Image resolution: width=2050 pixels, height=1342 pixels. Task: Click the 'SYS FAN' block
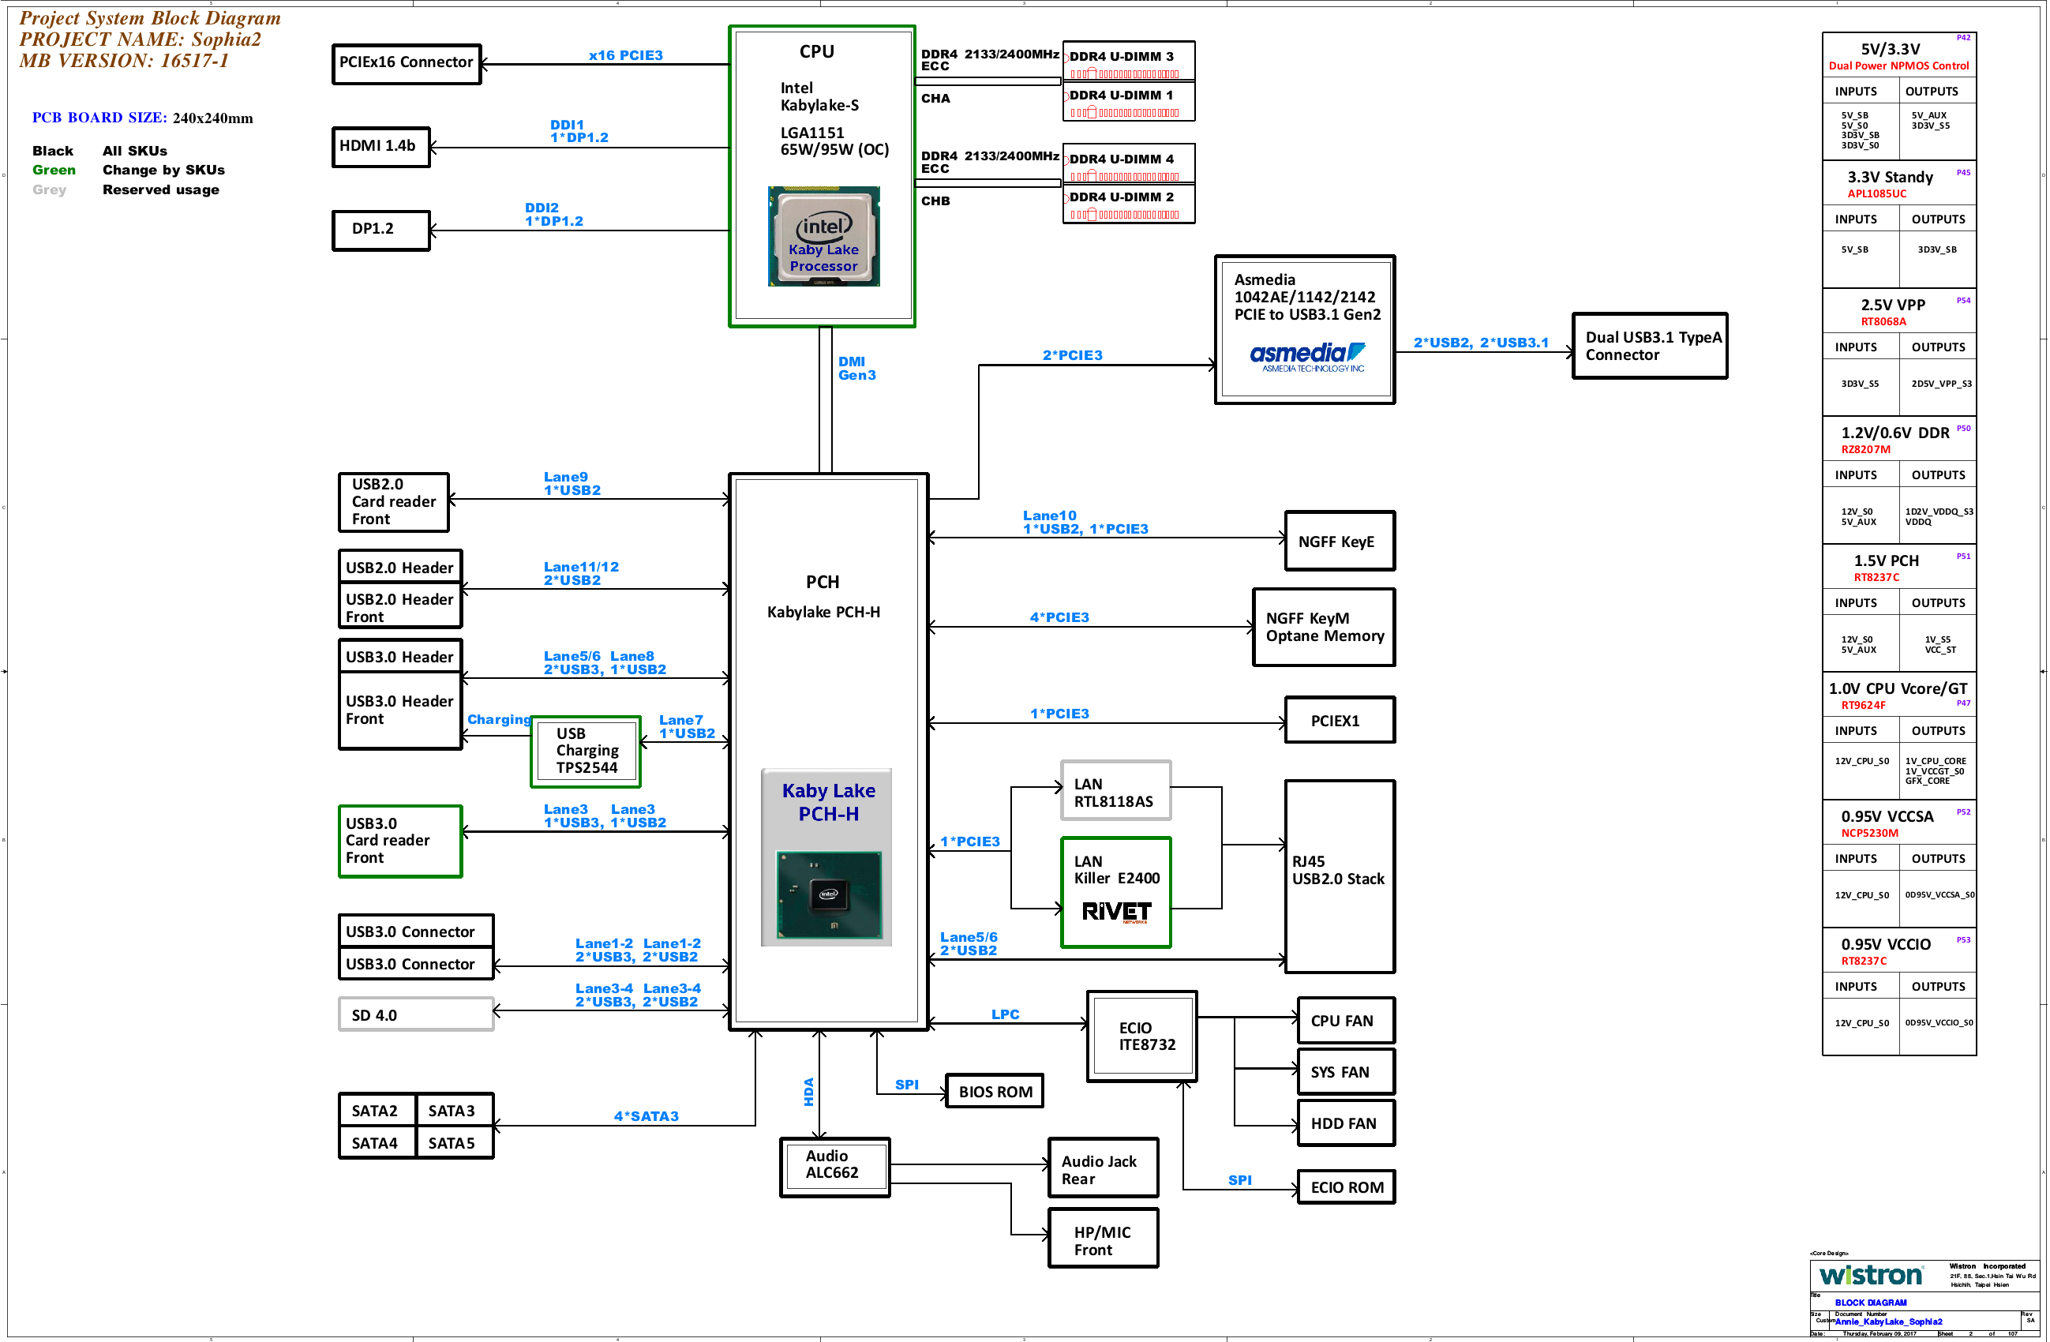[1345, 1072]
